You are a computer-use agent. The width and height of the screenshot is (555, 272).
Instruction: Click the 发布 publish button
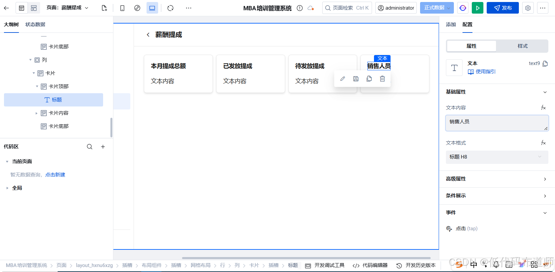(503, 8)
